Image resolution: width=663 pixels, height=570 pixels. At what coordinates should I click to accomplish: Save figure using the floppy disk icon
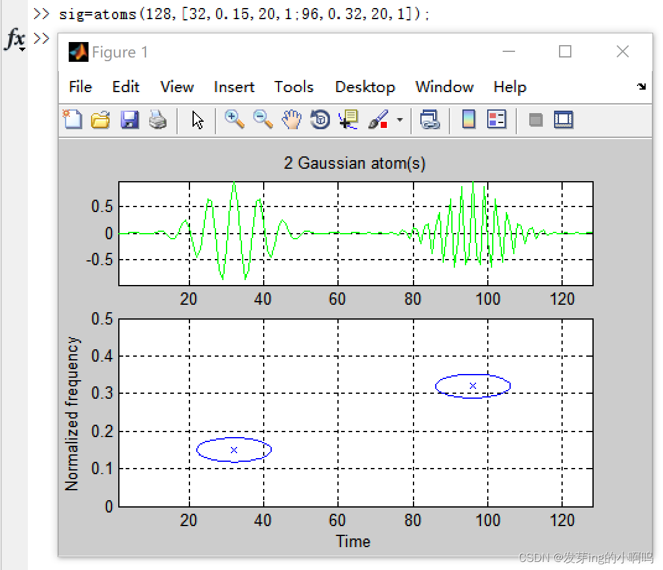pos(129,120)
